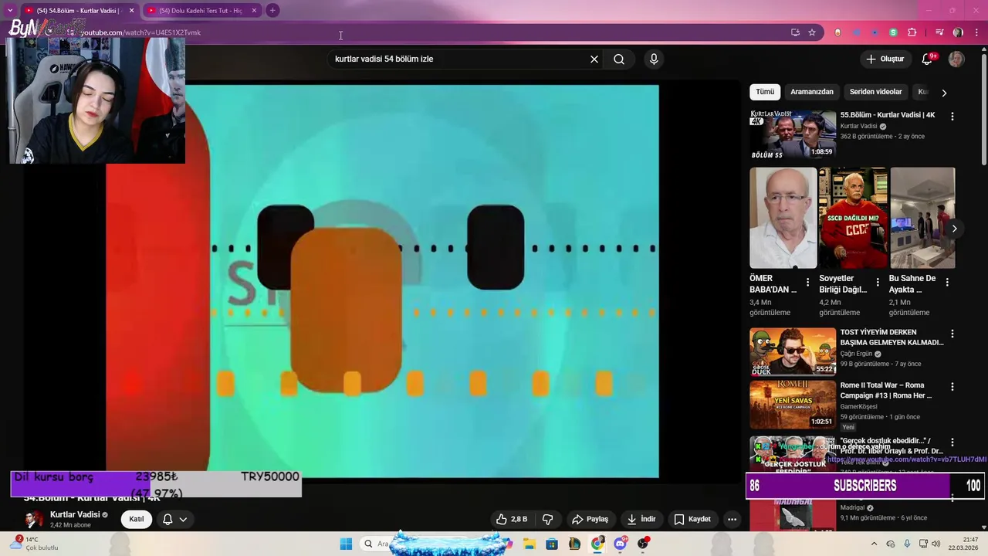Select the 'Seriden videolar' filter chip
988x556 pixels.
[x=875, y=92]
